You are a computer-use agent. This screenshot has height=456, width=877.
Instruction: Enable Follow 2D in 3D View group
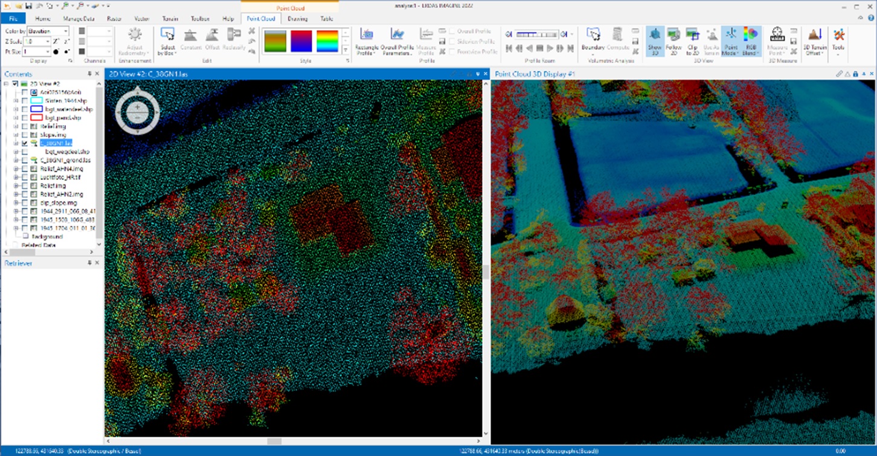[673, 41]
